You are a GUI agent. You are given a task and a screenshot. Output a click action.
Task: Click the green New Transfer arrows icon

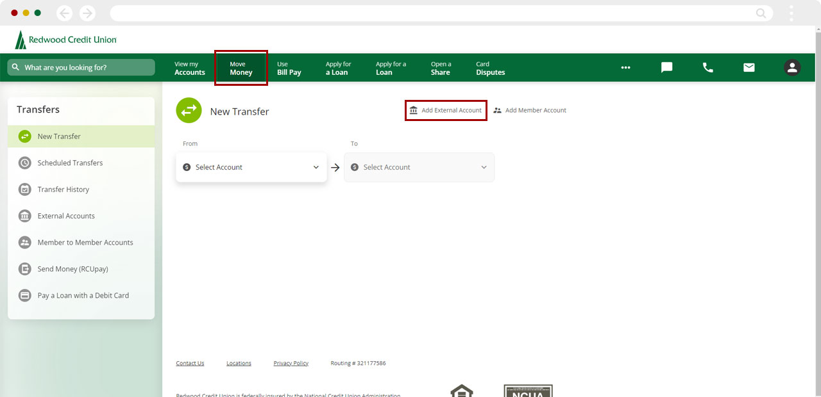tap(189, 110)
